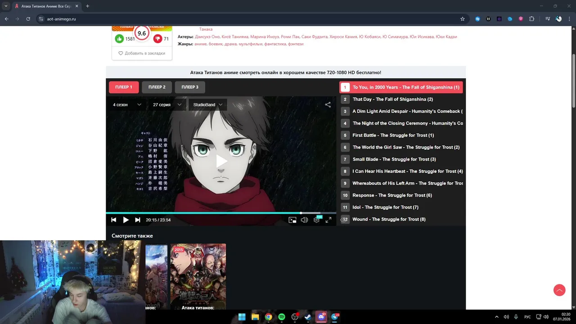The image size is (576, 324).
Task: Open File Explorer from the taskbar
Action: pyautogui.click(x=255, y=317)
